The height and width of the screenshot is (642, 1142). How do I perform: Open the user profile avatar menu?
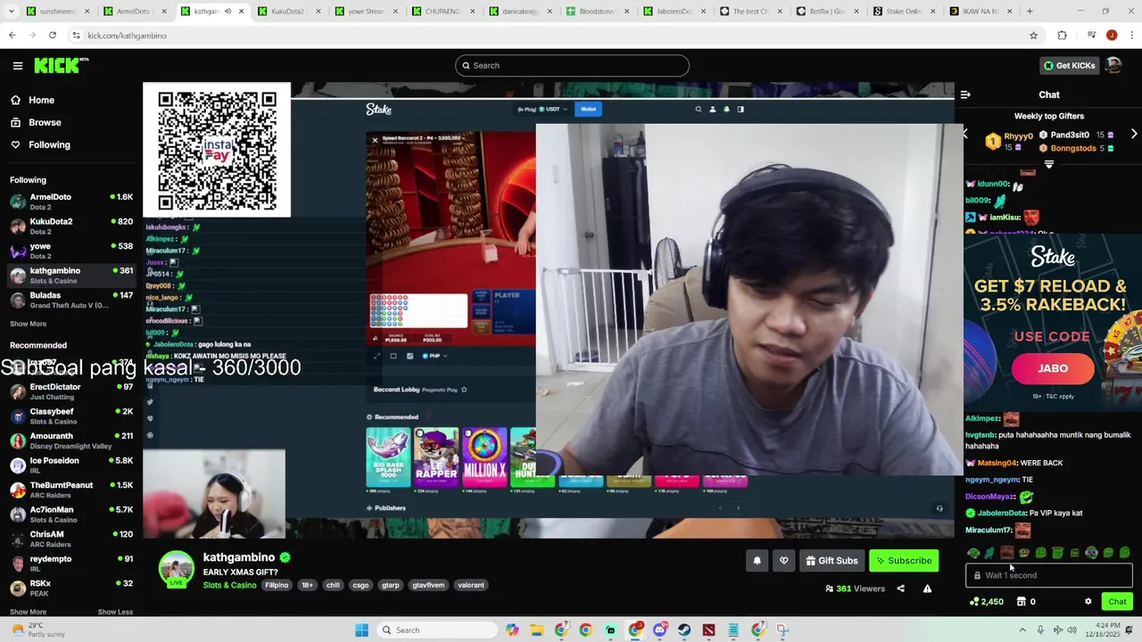(x=1113, y=65)
